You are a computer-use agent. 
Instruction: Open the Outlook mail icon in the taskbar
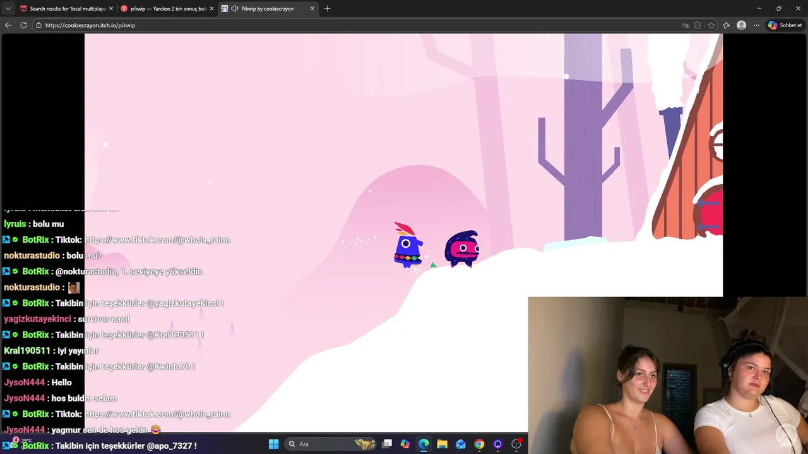(461, 444)
